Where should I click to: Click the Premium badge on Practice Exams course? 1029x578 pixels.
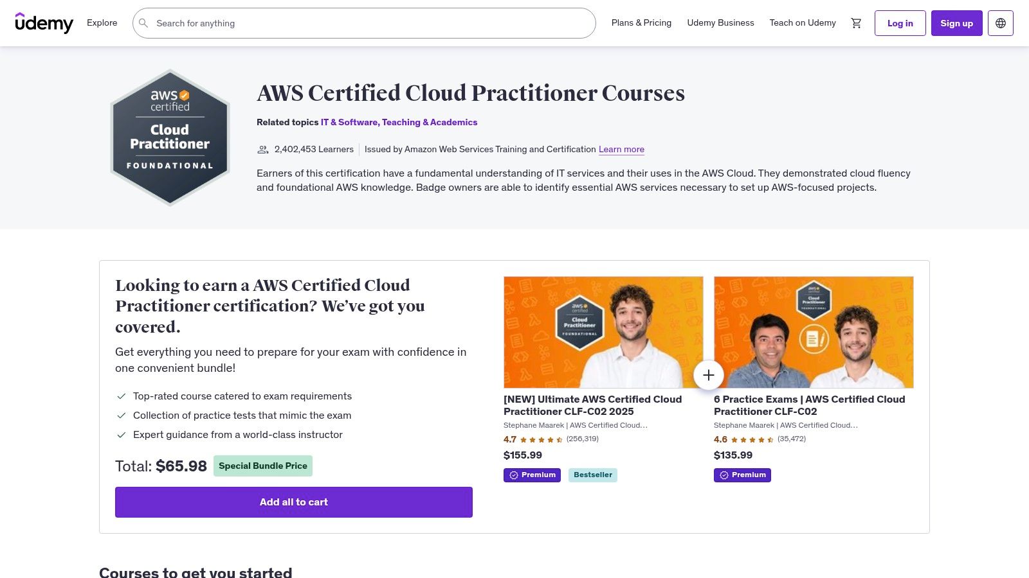[x=742, y=475]
